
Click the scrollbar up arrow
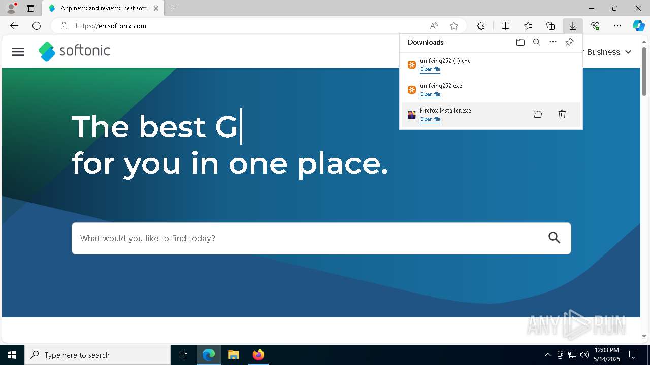tap(644, 42)
